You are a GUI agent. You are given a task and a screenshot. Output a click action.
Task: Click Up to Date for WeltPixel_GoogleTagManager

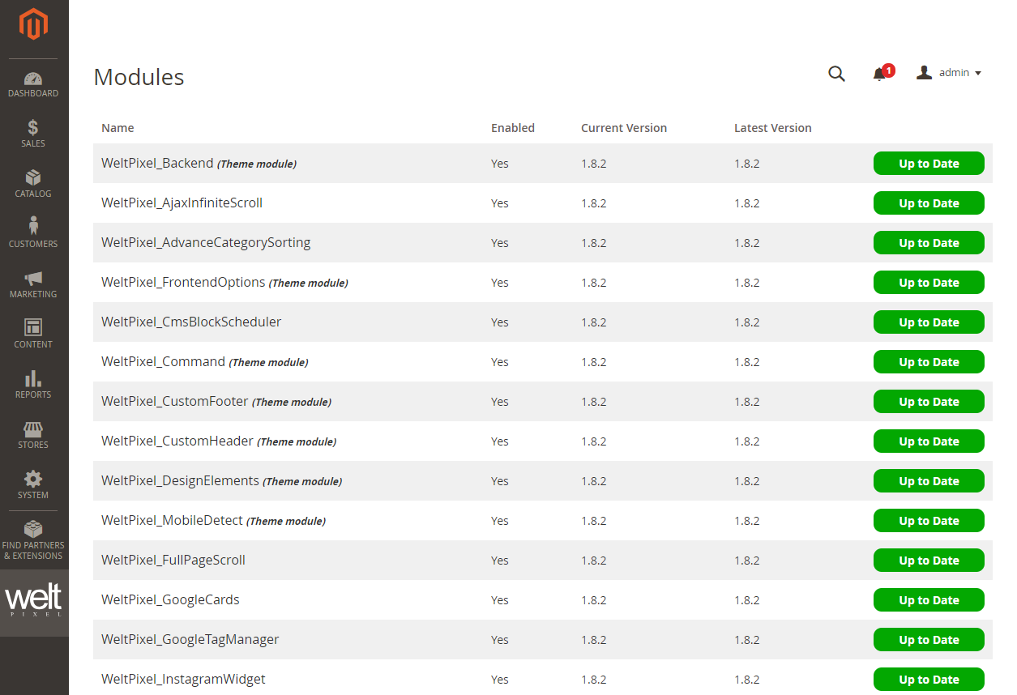(929, 640)
